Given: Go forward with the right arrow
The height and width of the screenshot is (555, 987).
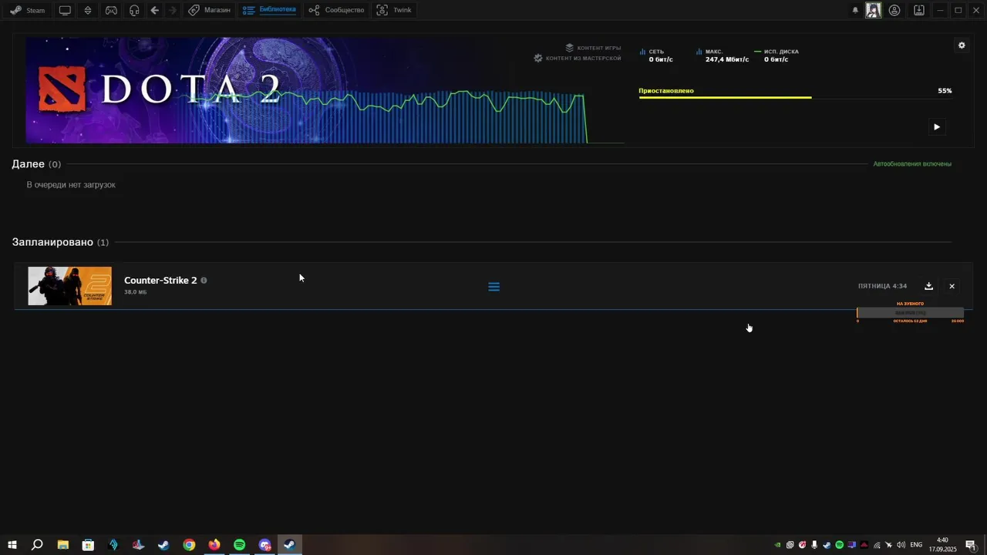Looking at the screenshot, I should pos(173,10).
